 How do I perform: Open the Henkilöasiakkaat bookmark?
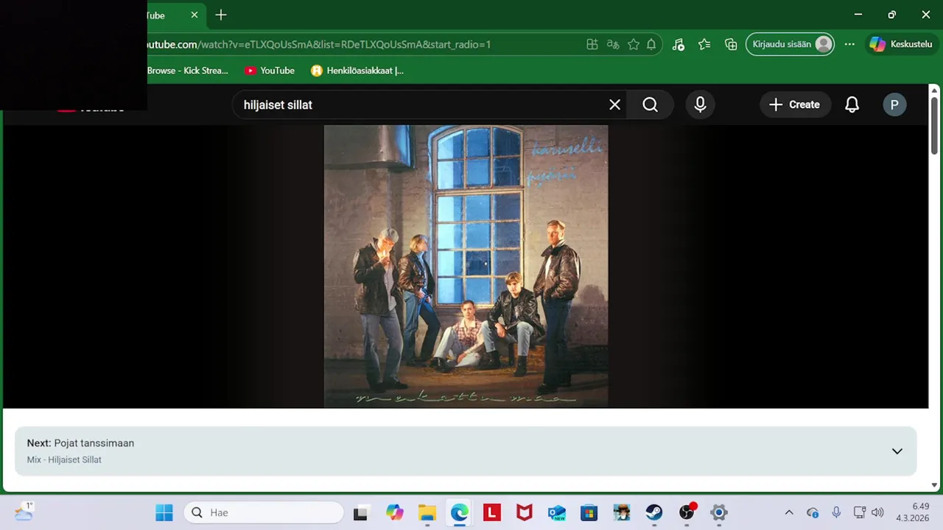point(357,71)
